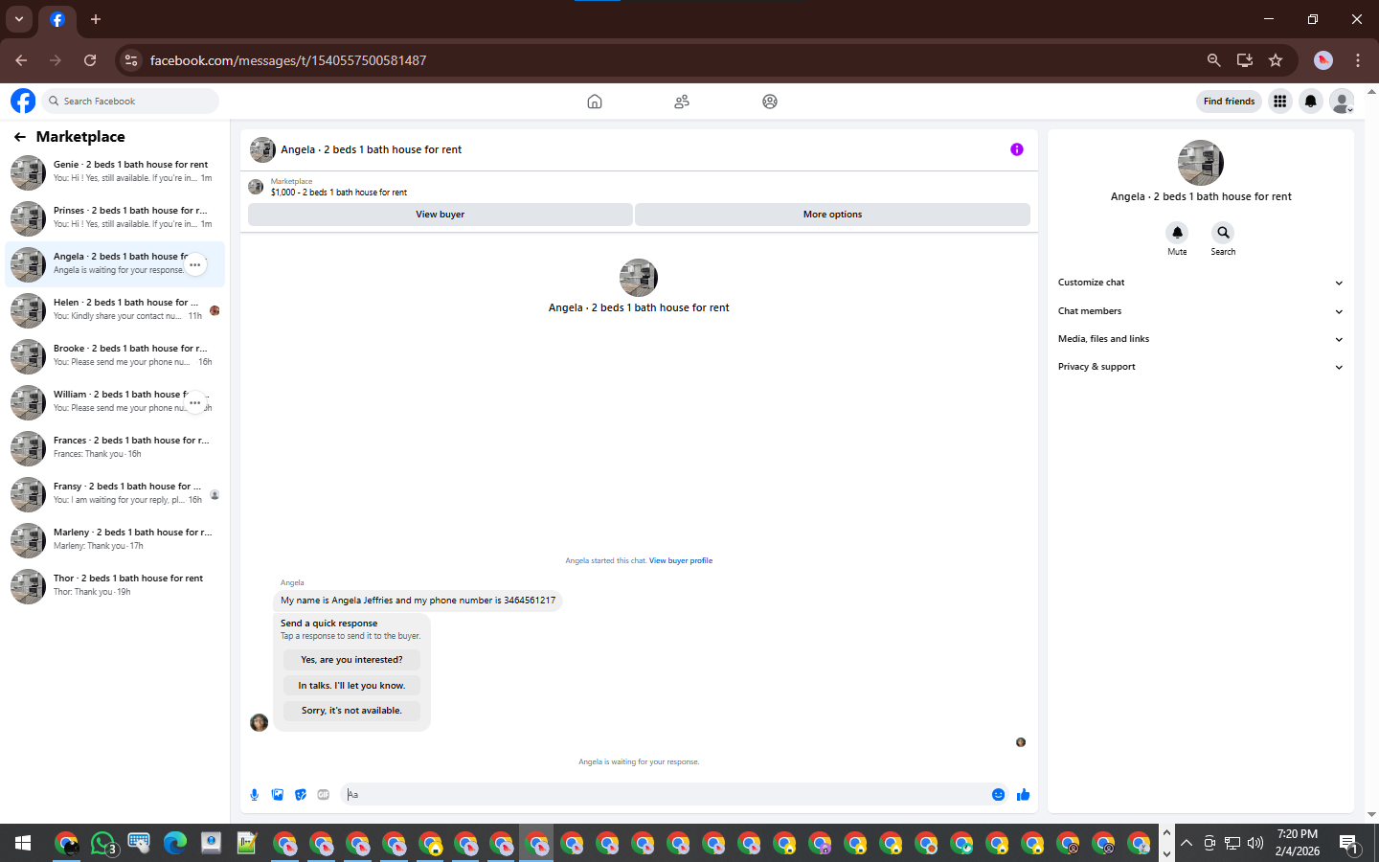Image resolution: width=1379 pixels, height=862 pixels.
Task: Send quick response 'Sorry, it's not available.'
Action: [x=351, y=711]
